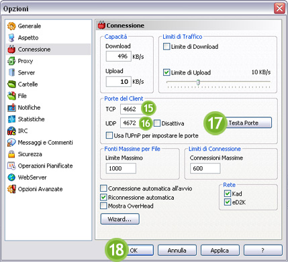Click the Annulla button

(x=177, y=251)
